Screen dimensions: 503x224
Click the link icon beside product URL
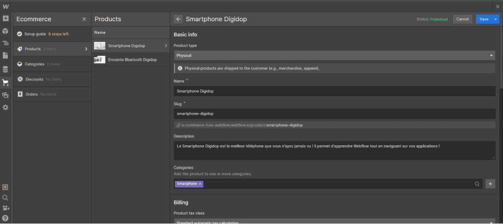[178, 125]
